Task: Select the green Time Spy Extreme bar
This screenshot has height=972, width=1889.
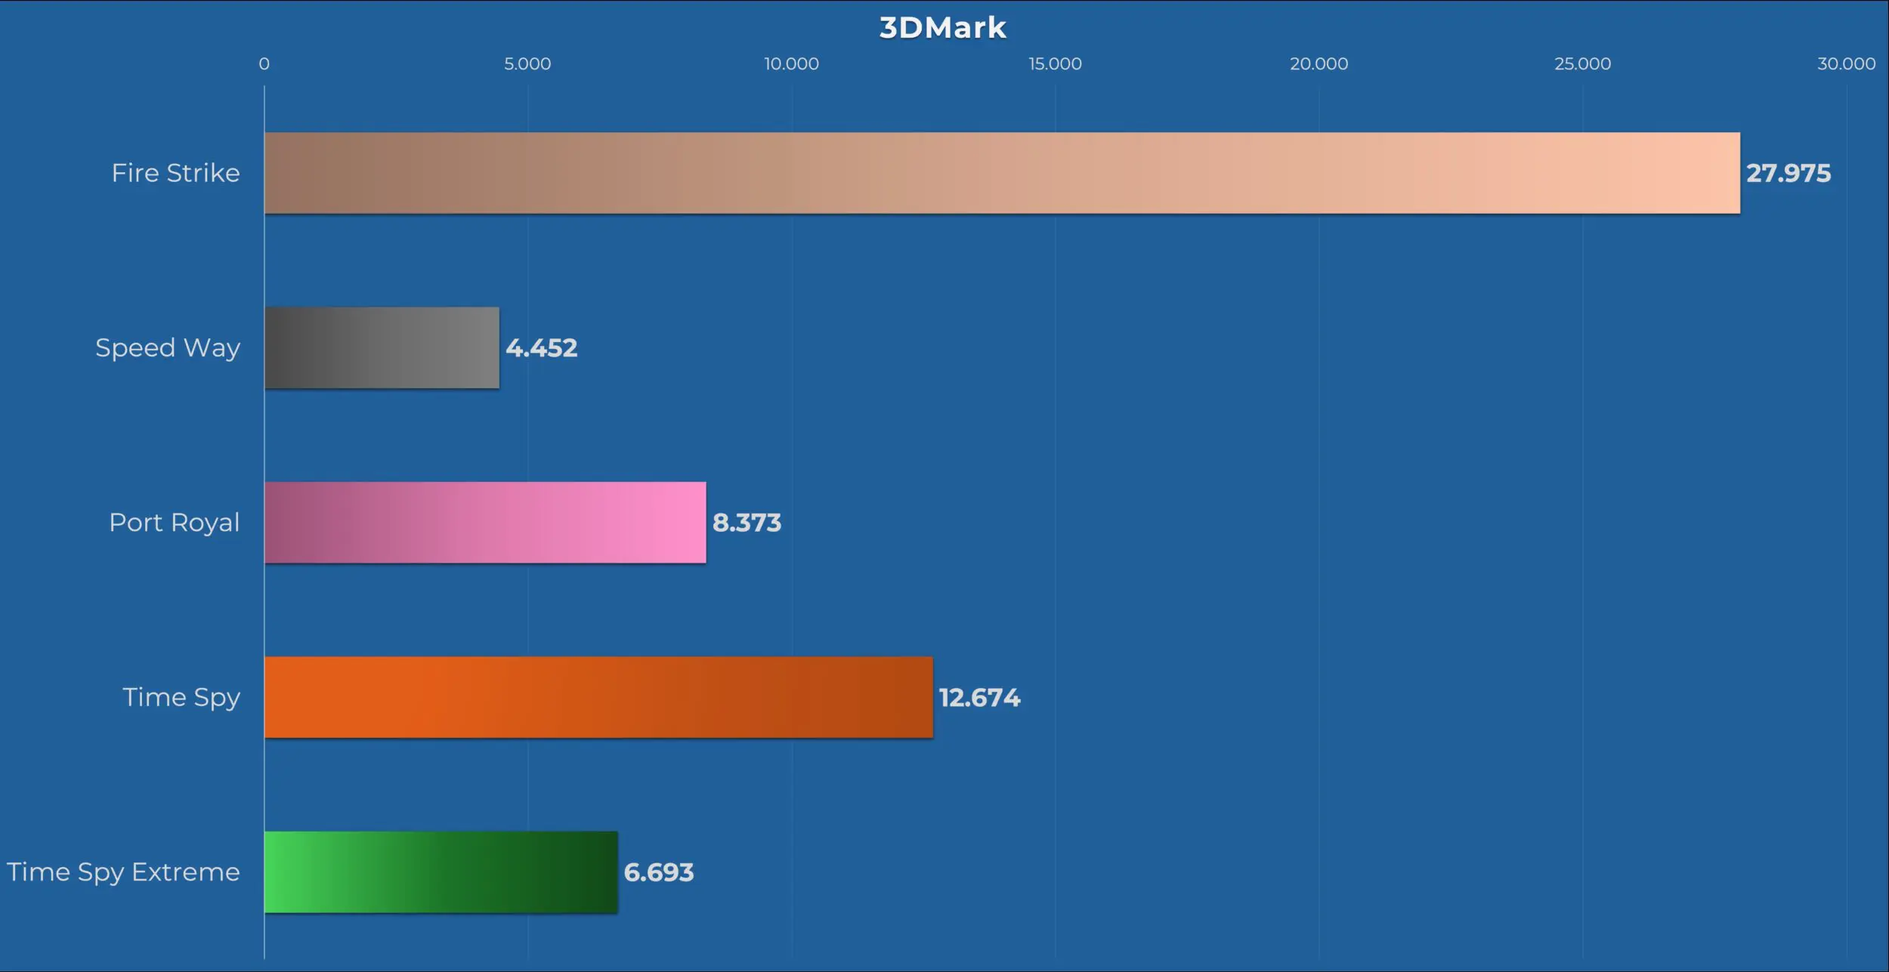Action: coord(441,872)
